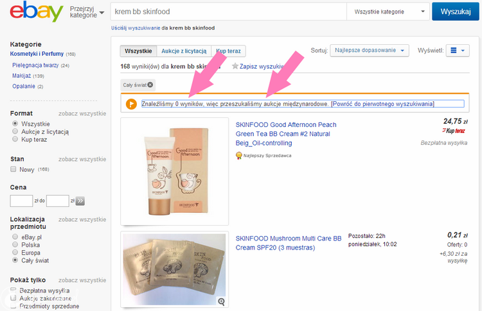The height and width of the screenshot is (311, 482).
Task: Open the Mushroom BB Cream sachets thumbnail
Action: coord(175,269)
